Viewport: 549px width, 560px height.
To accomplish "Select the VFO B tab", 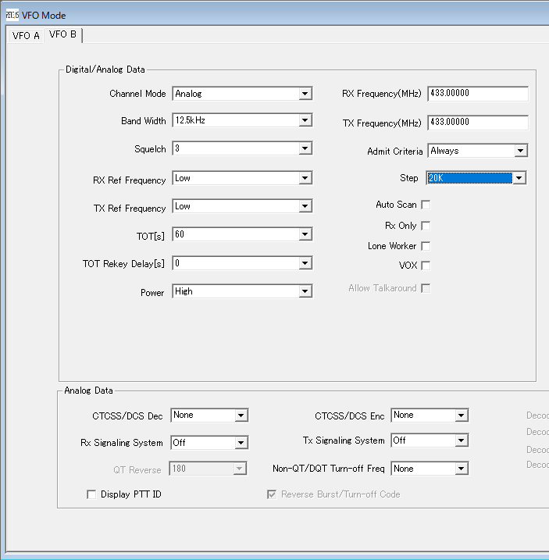I will (x=62, y=35).
